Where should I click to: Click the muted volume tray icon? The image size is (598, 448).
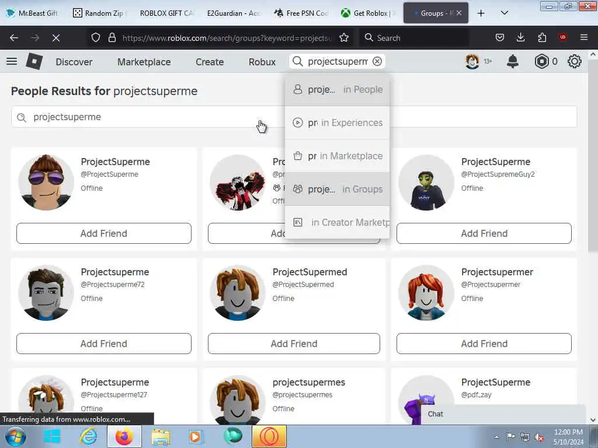tap(539, 437)
